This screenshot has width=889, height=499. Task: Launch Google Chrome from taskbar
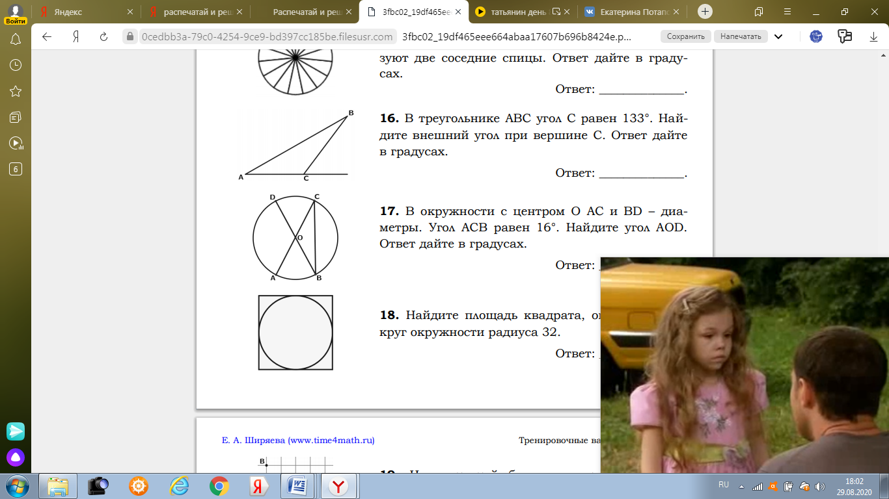click(219, 486)
